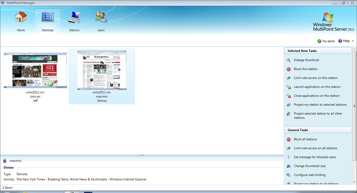Select Change thumbnail size link
This screenshot has width=357, height=193.
pos(310,166)
